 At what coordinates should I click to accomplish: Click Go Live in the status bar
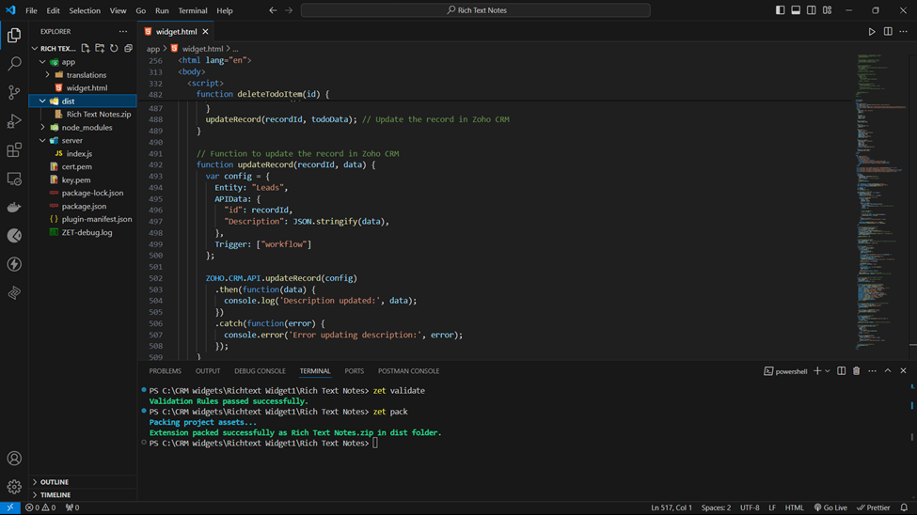pos(830,507)
